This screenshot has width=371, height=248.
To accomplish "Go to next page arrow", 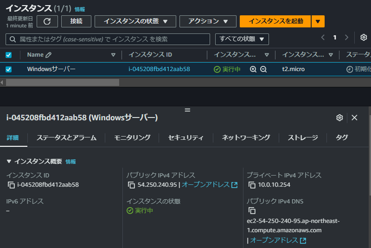I will click(346, 38).
